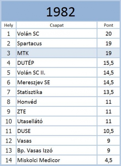Select the Honvéd team cell
This screenshot has height=166, width=121.
click(x=57, y=102)
